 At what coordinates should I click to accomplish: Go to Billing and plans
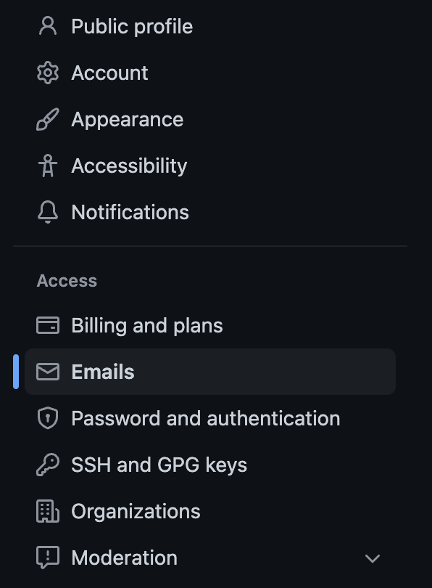click(146, 325)
